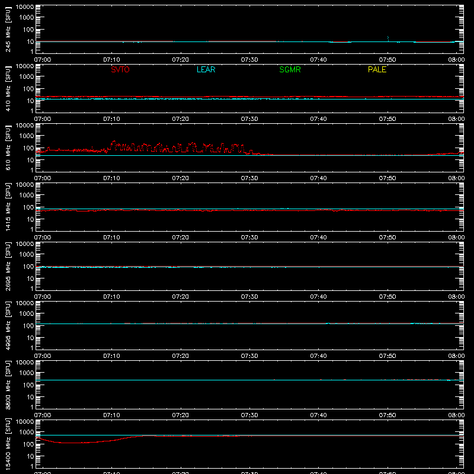Select the 2695 MHz [SFU] axis title
Screen dimensions: 474x474
click(8, 266)
